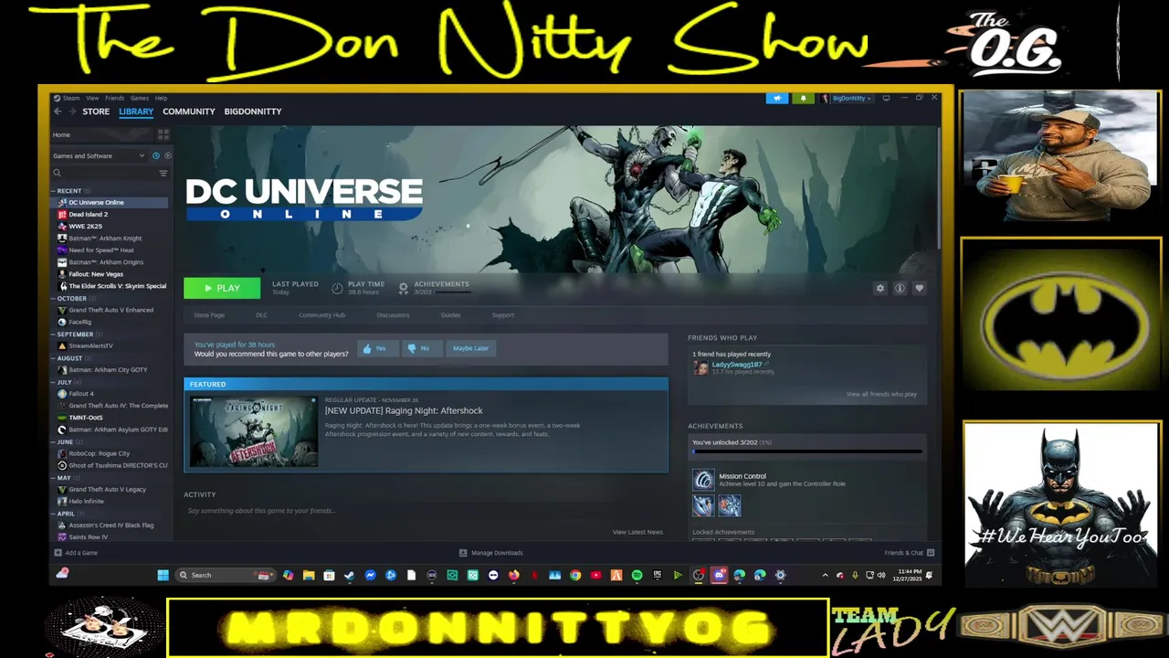Screen dimensions: 1169x658
Task: Open View all friends who play
Action: click(x=881, y=394)
